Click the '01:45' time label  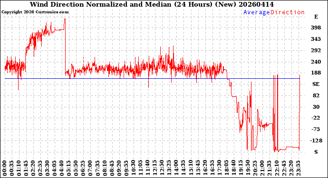tap(26, 169)
